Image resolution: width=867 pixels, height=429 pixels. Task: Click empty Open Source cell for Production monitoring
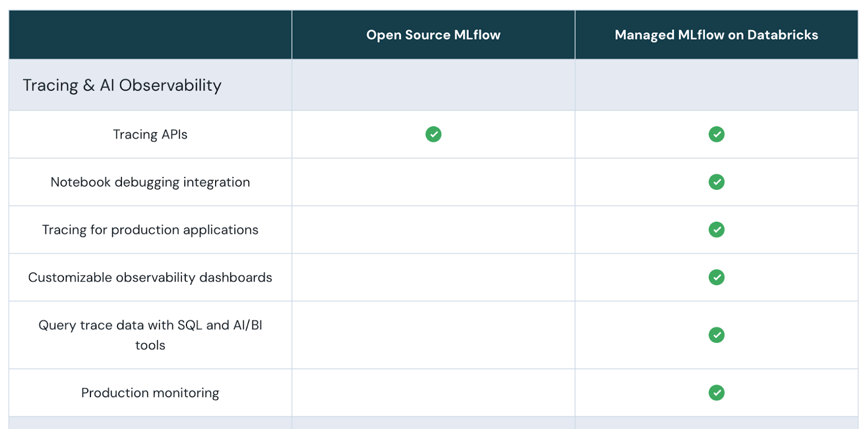pyautogui.click(x=433, y=392)
